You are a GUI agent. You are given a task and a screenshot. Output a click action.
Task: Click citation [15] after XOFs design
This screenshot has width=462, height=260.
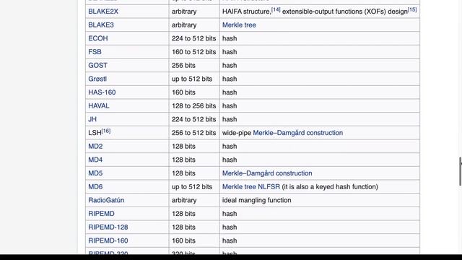click(x=412, y=9)
